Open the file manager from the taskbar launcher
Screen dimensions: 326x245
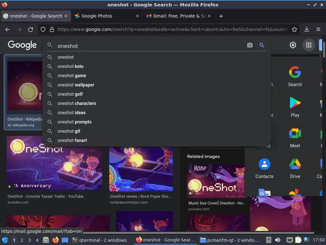point(46,240)
